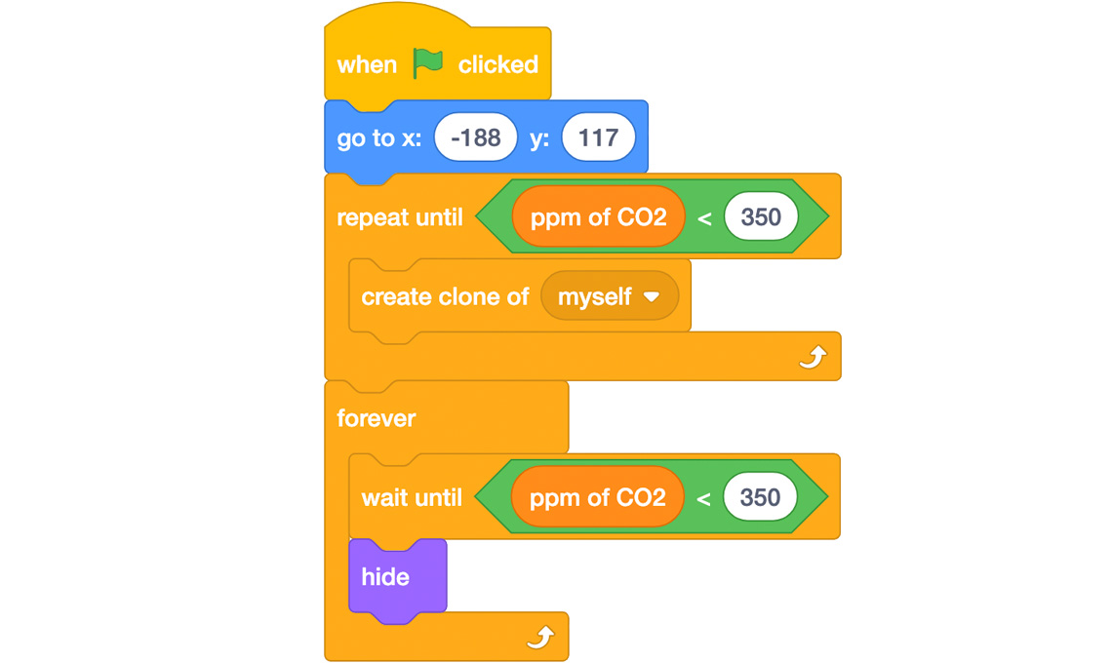Click the go to x: label on blue block
Image resolution: width=1112 pixels, height=663 pixels.
[378, 137]
